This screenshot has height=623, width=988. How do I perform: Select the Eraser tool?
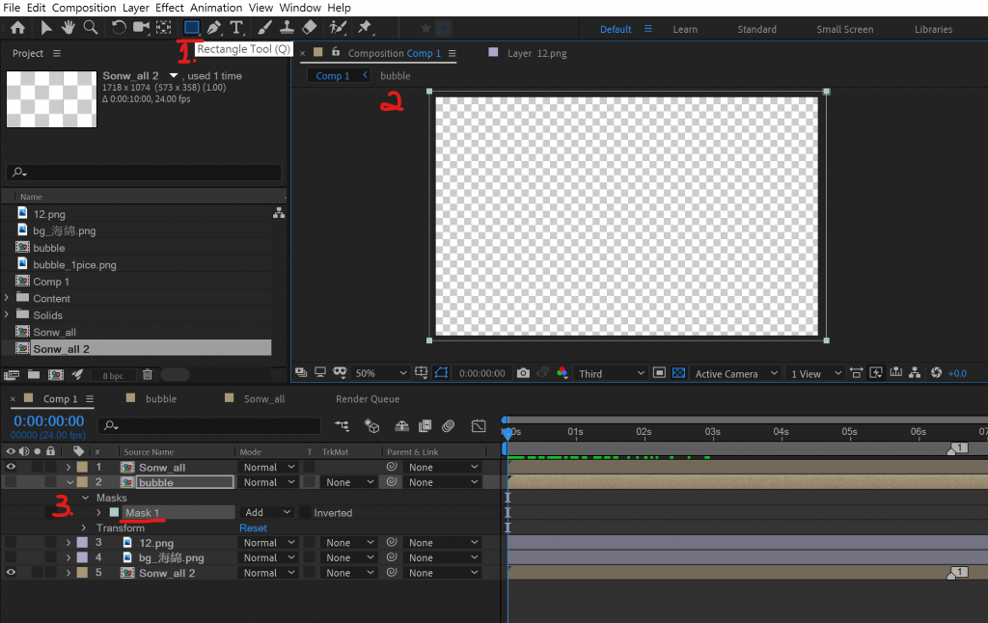point(309,28)
